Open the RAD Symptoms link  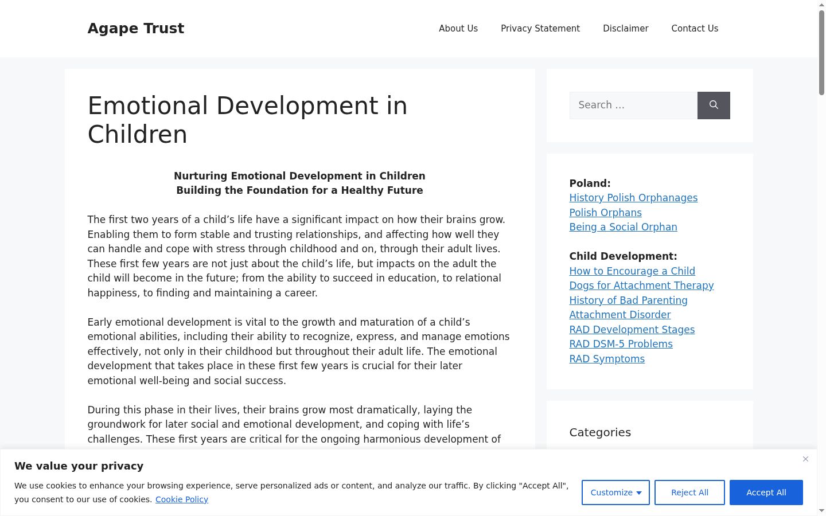tap(607, 359)
